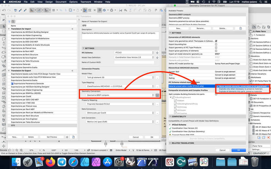Click the Redo arrow in main toolbar
Screen dimensions: 271x169
(9, 10)
